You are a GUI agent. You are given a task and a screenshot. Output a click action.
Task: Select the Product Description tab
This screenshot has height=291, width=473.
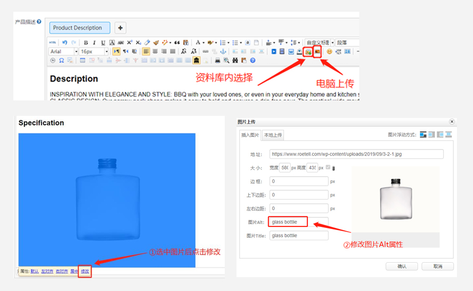pos(80,28)
